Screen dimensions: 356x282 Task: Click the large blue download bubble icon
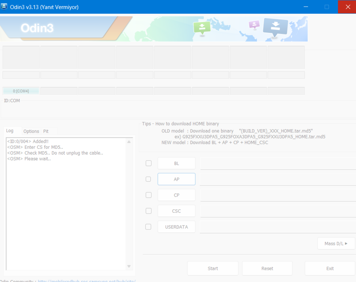(x=275, y=27)
